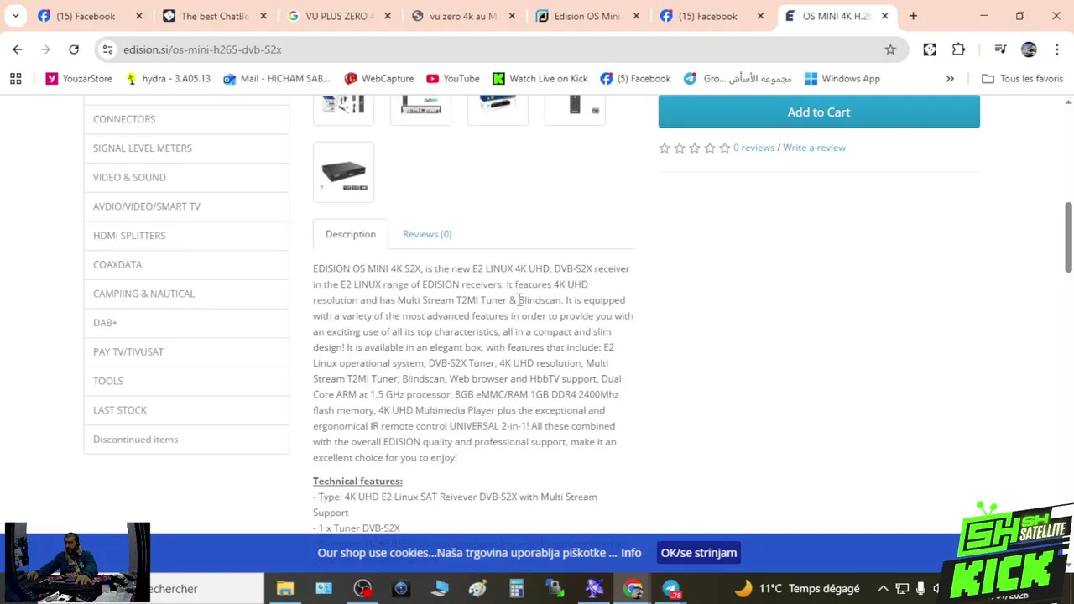This screenshot has width=1074, height=604.
Task: Open the hydra - 3.A05.13 bookmark
Action: coord(167,79)
